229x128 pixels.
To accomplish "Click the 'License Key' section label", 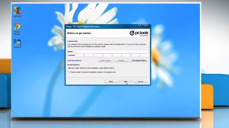I will click(x=73, y=41).
